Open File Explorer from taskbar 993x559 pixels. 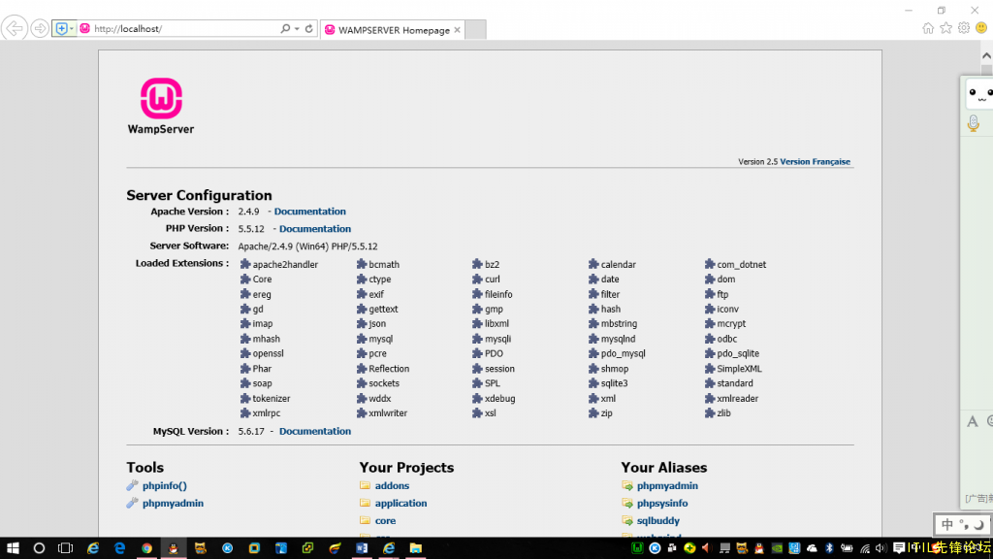415,548
